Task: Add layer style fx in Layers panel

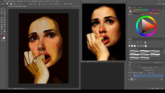Action: [x=151, y=88]
